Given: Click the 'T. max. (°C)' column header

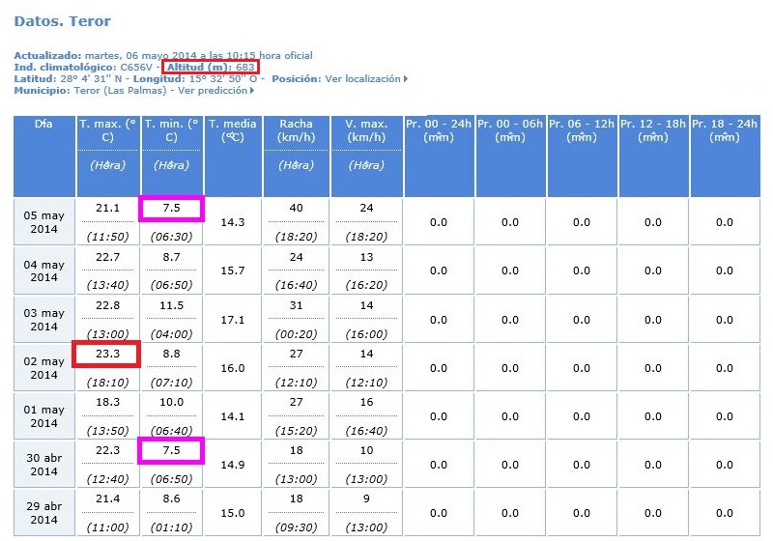Looking at the screenshot, I should 108,130.
